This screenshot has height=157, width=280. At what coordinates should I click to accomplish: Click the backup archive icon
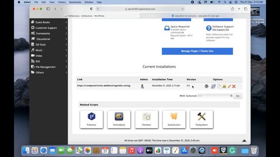224,86
